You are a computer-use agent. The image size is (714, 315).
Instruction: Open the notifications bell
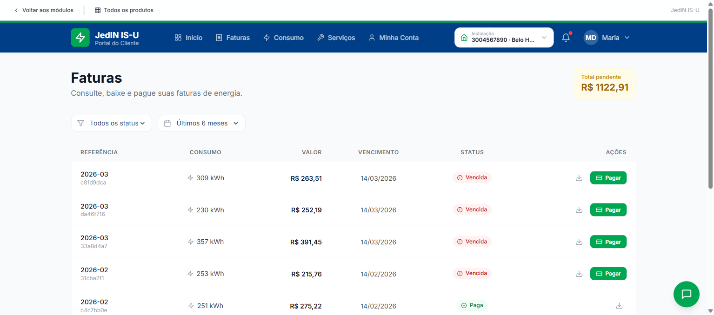click(566, 38)
